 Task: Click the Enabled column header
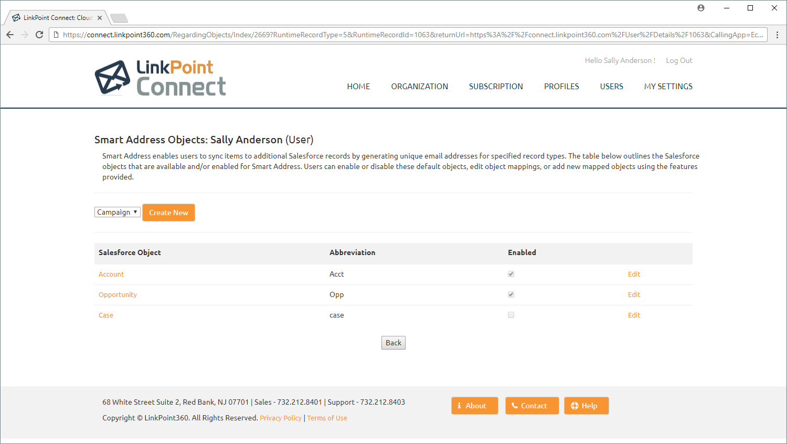pyautogui.click(x=522, y=252)
